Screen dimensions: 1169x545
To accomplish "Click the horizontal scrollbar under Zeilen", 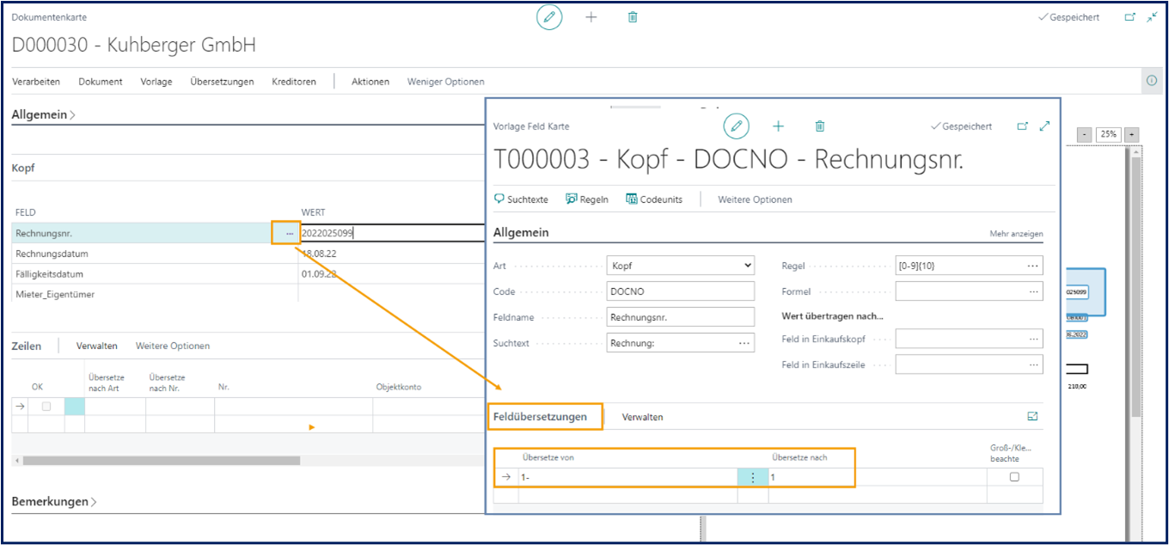I will (x=162, y=461).
